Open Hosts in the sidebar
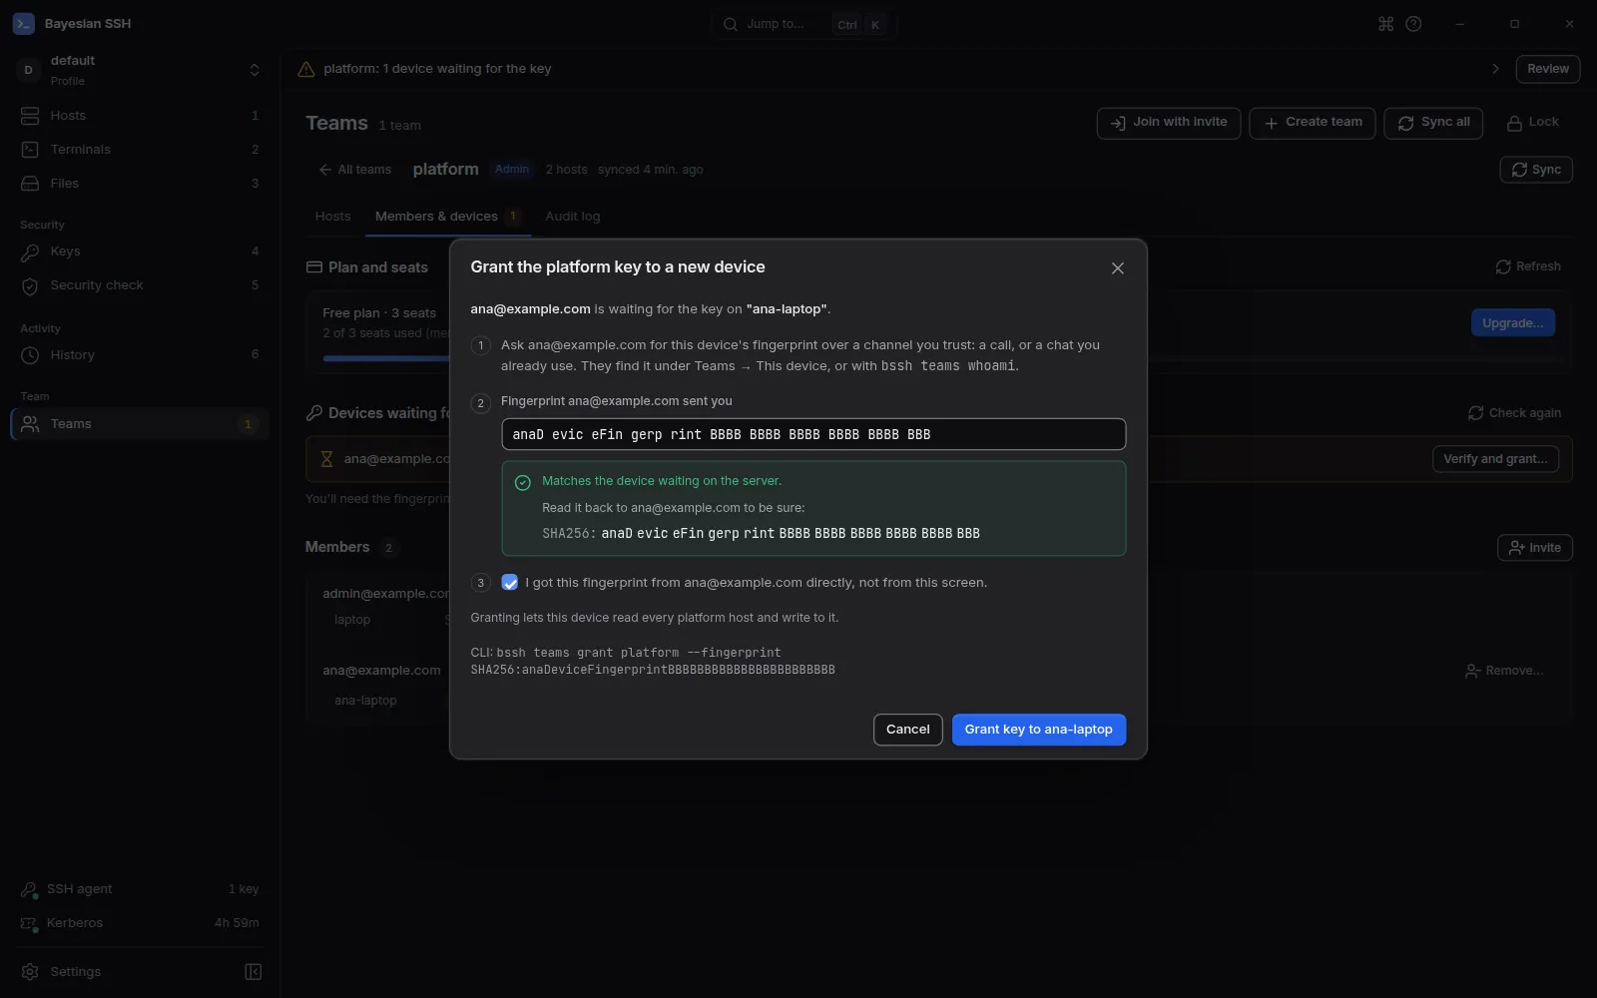Viewport: 1597px width, 998px height. (140, 116)
